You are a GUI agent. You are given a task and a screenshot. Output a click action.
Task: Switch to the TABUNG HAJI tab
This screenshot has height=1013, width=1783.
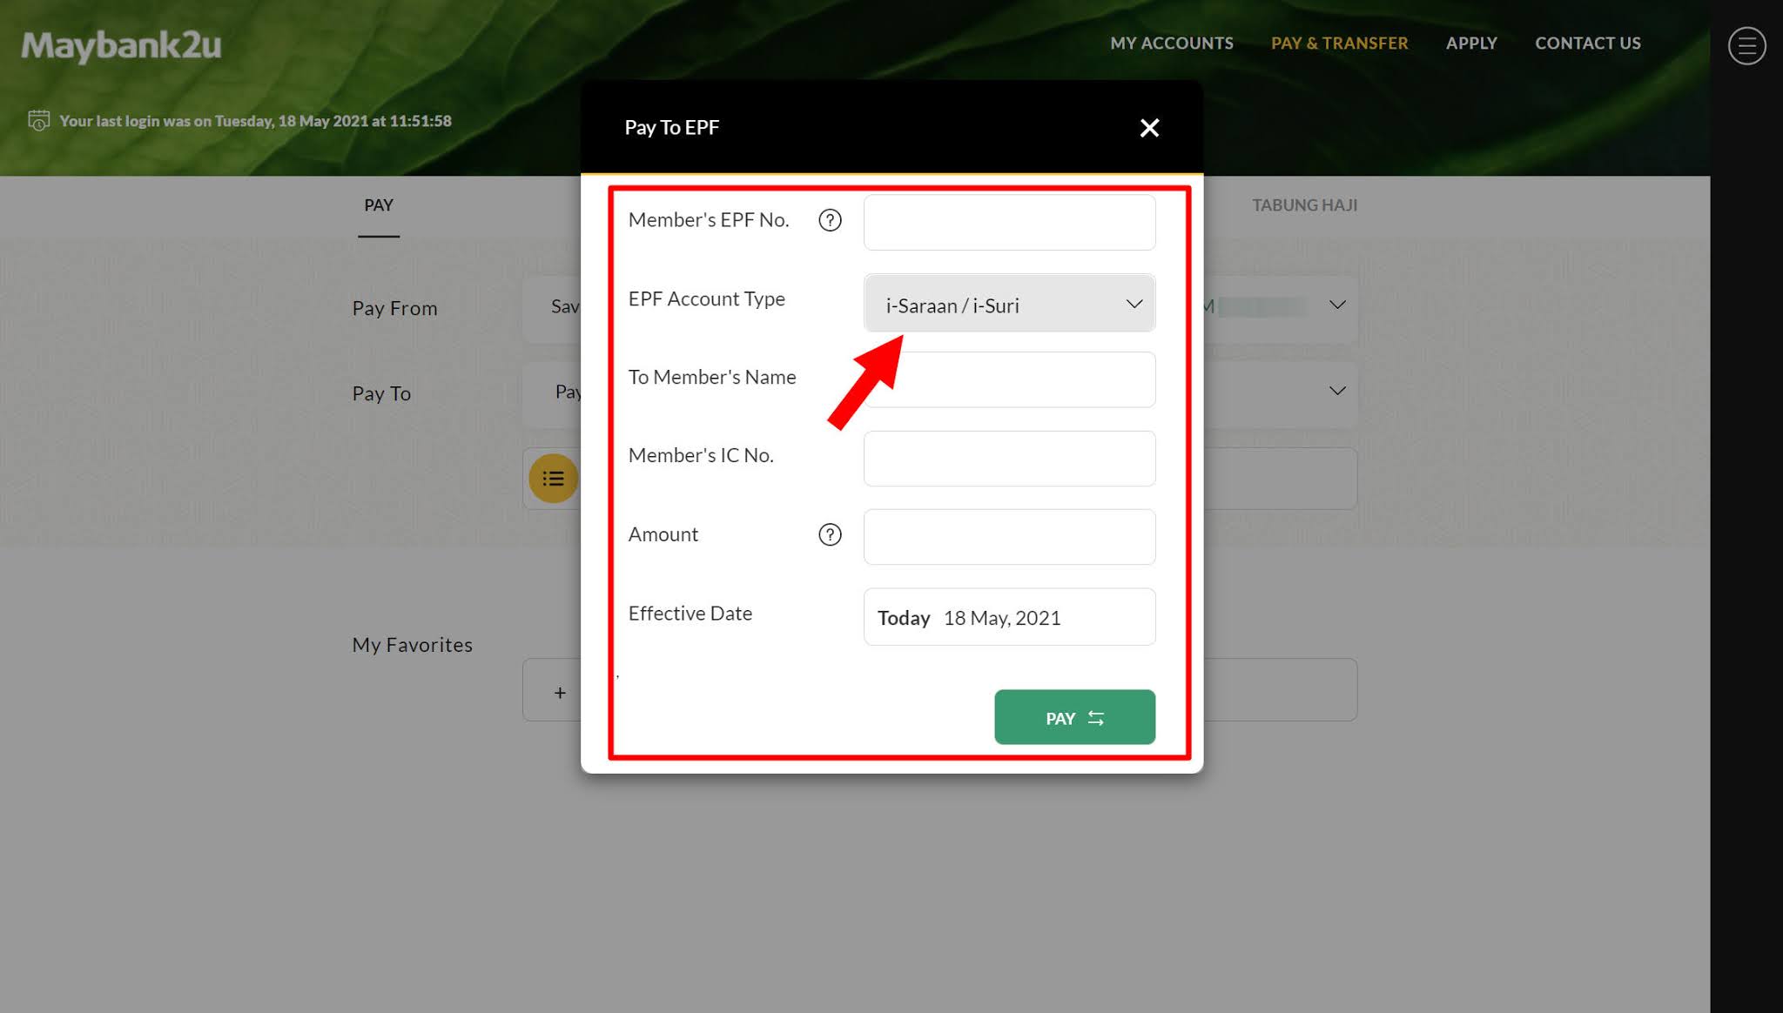click(1304, 205)
